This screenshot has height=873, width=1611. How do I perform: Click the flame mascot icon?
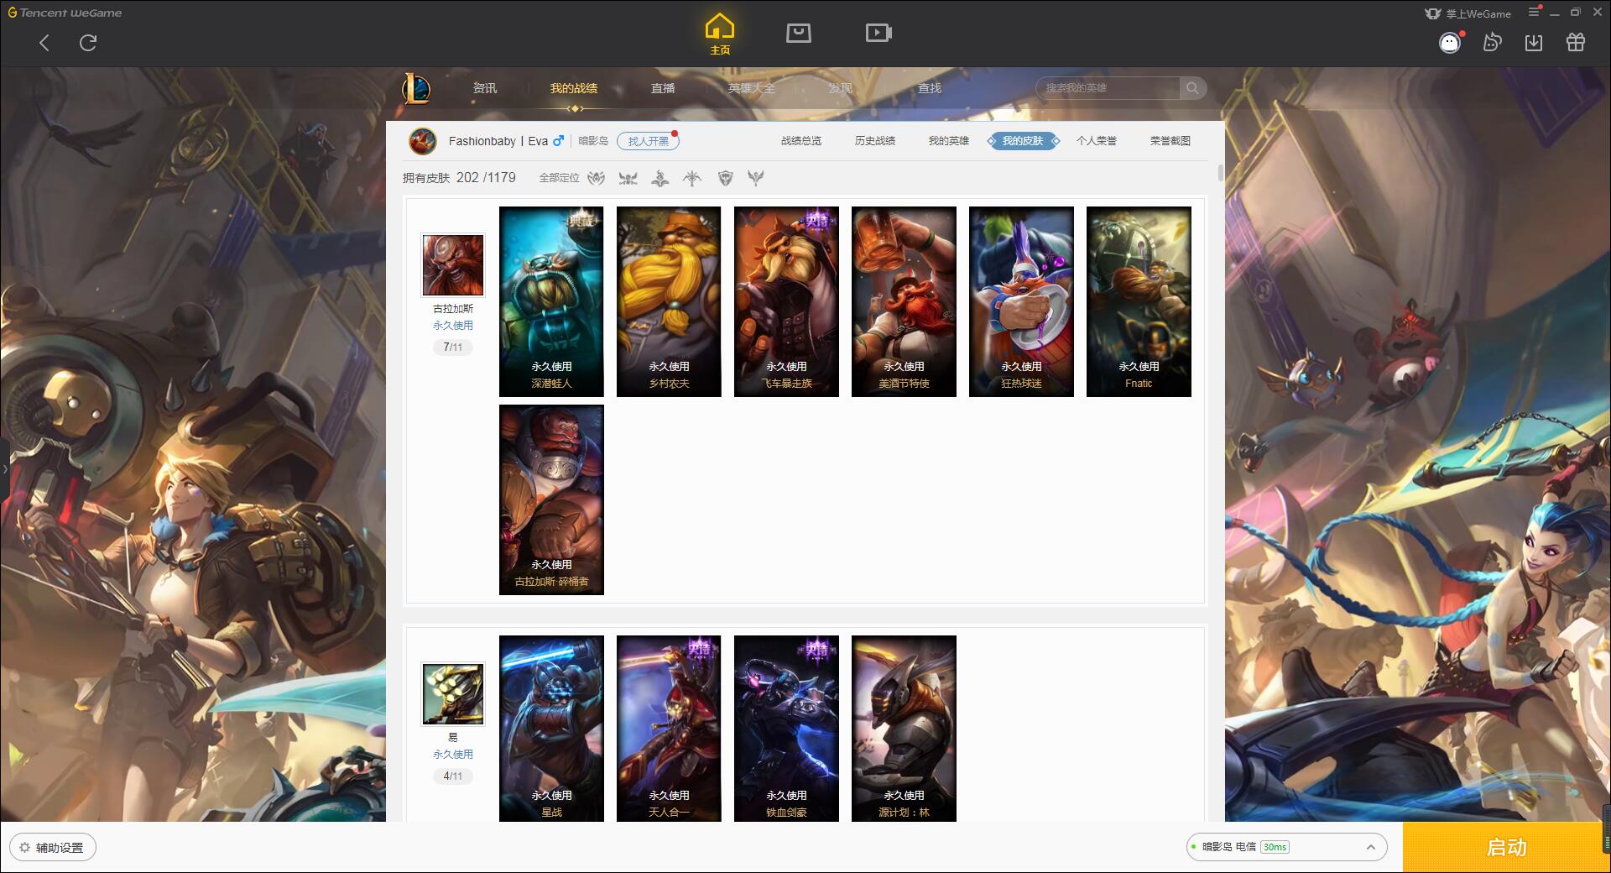click(x=1492, y=42)
